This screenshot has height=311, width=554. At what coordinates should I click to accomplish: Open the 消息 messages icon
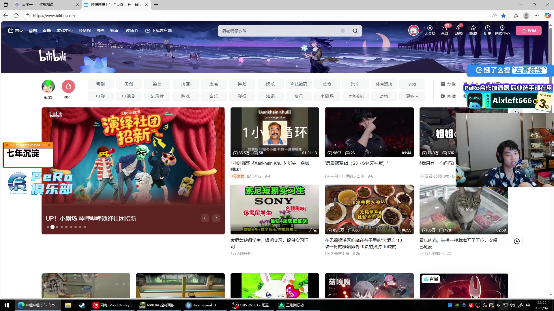point(444,30)
